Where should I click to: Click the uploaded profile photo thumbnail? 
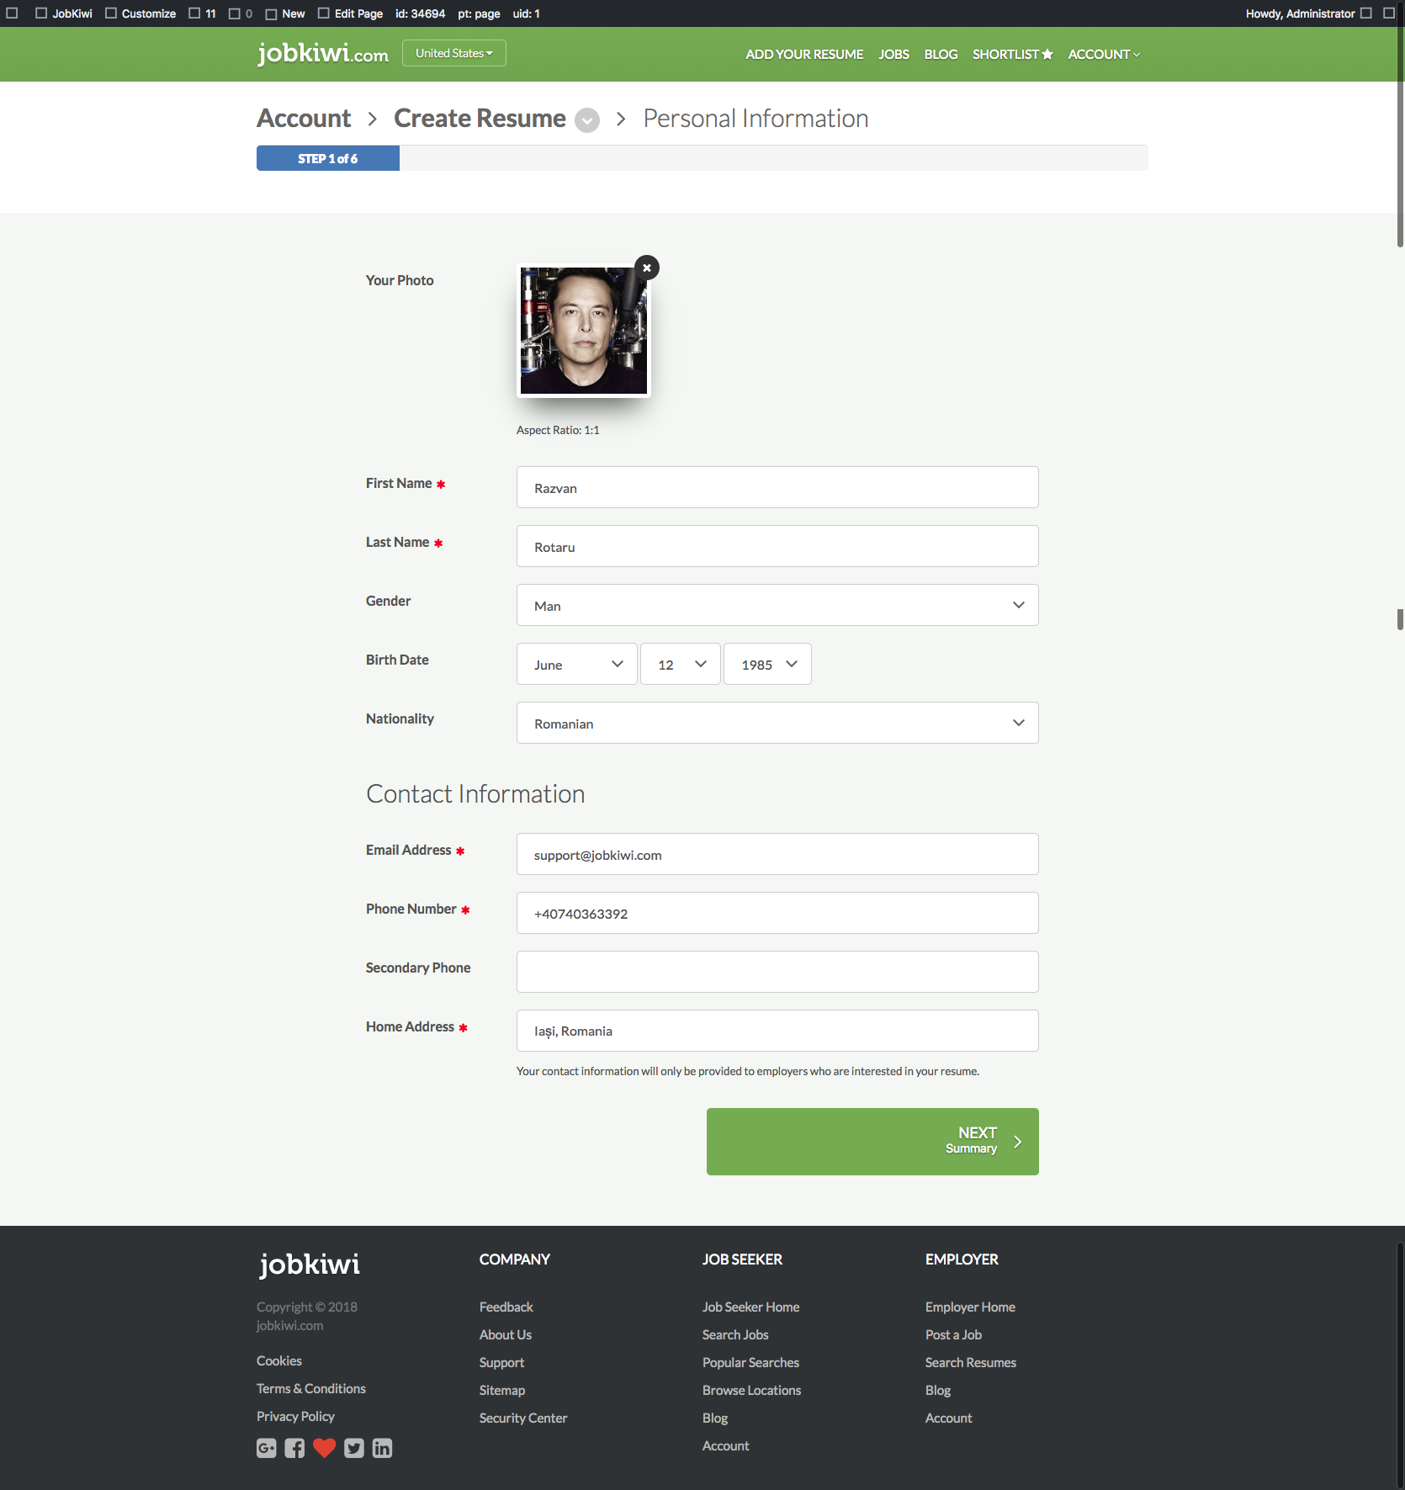point(584,331)
